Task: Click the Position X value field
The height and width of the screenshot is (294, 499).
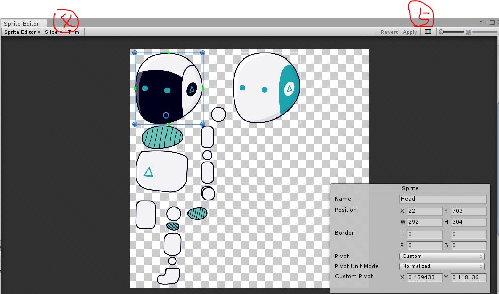Action: (424, 211)
